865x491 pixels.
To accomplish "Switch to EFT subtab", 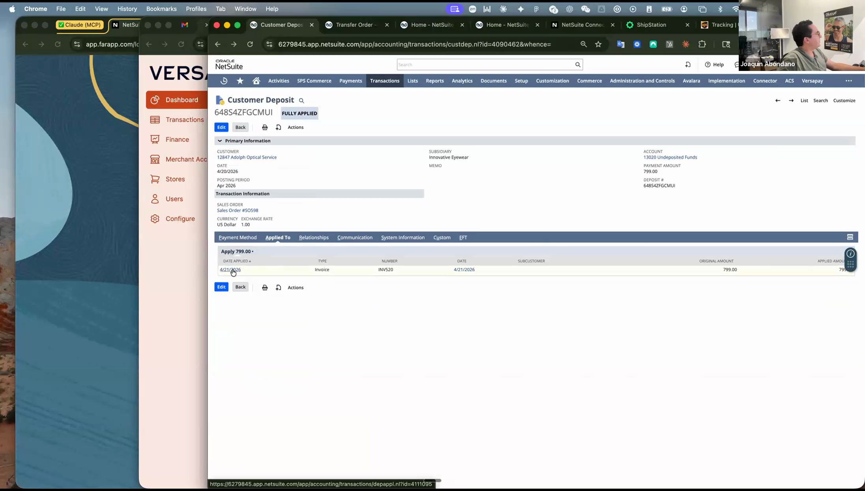I will [463, 237].
